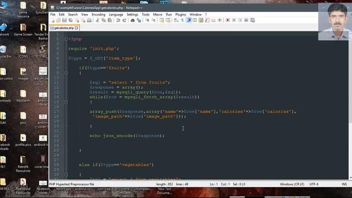Click Windows (CR LF) in status bar
352x198 pixels.
pyautogui.click(x=292, y=184)
